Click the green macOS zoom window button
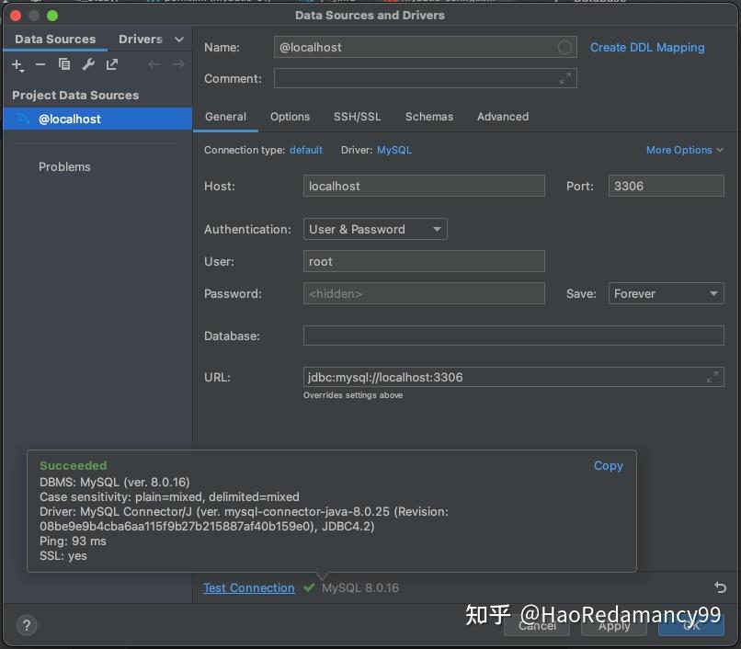 coord(52,16)
